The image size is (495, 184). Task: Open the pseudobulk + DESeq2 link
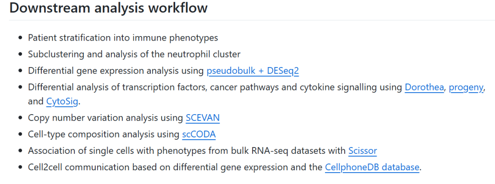point(253,71)
